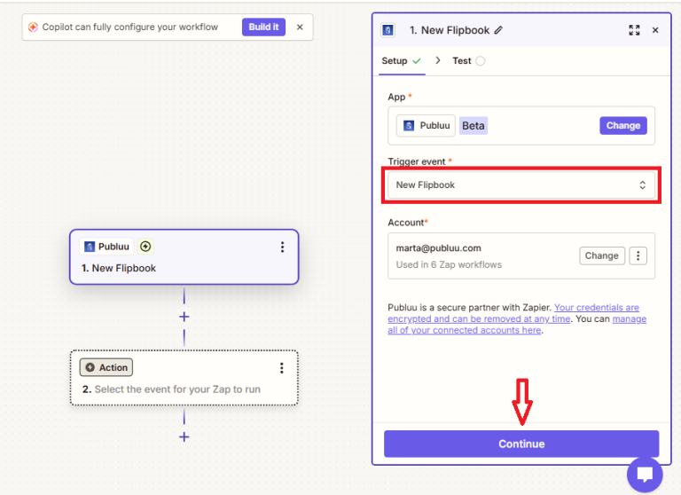Dismiss the Copilot banner
This screenshot has height=495, width=681.
click(300, 27)
